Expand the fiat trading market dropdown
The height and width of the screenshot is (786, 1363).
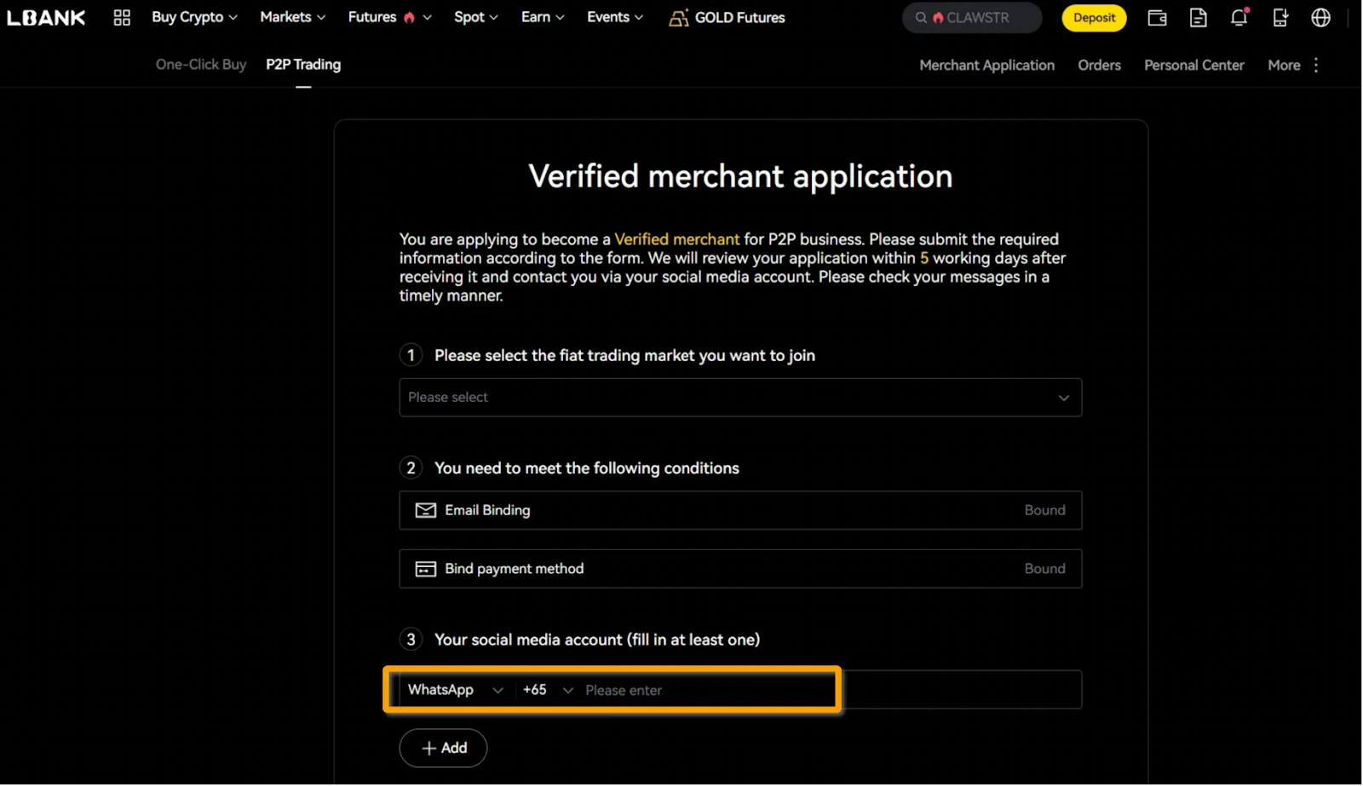tap(739, 398)
